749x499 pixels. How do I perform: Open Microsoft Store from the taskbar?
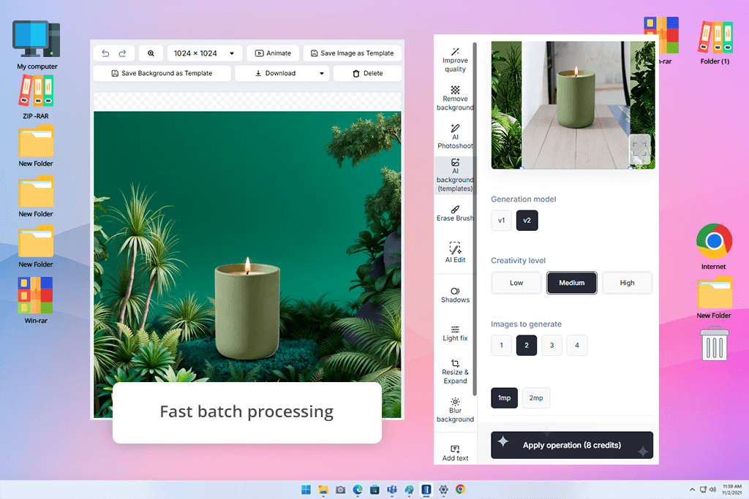[375, 490]
